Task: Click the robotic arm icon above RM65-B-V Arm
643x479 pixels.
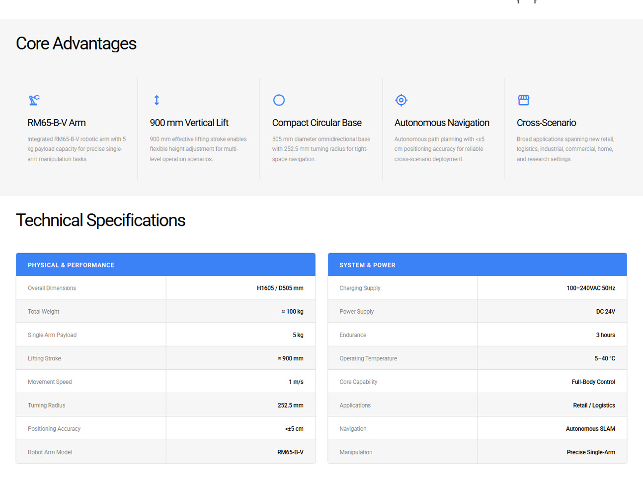Action: [x=34, y=100]
